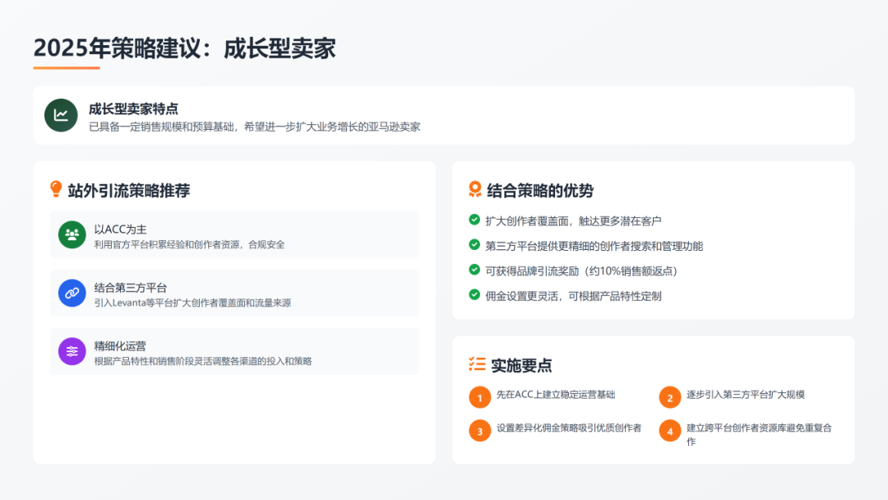Click the green line-chart icon beside 成长型卖家特点

point(61,115)
